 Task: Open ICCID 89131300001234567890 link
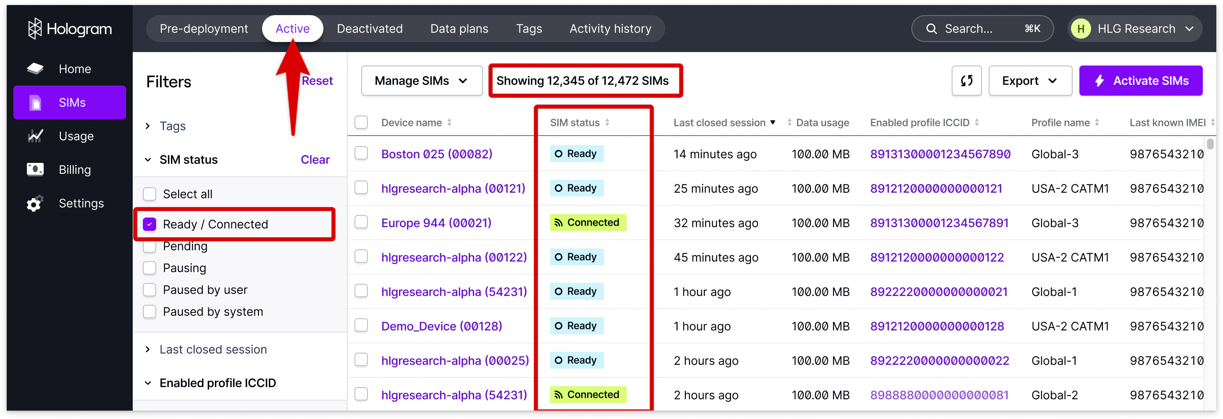(x=940, y=154)
